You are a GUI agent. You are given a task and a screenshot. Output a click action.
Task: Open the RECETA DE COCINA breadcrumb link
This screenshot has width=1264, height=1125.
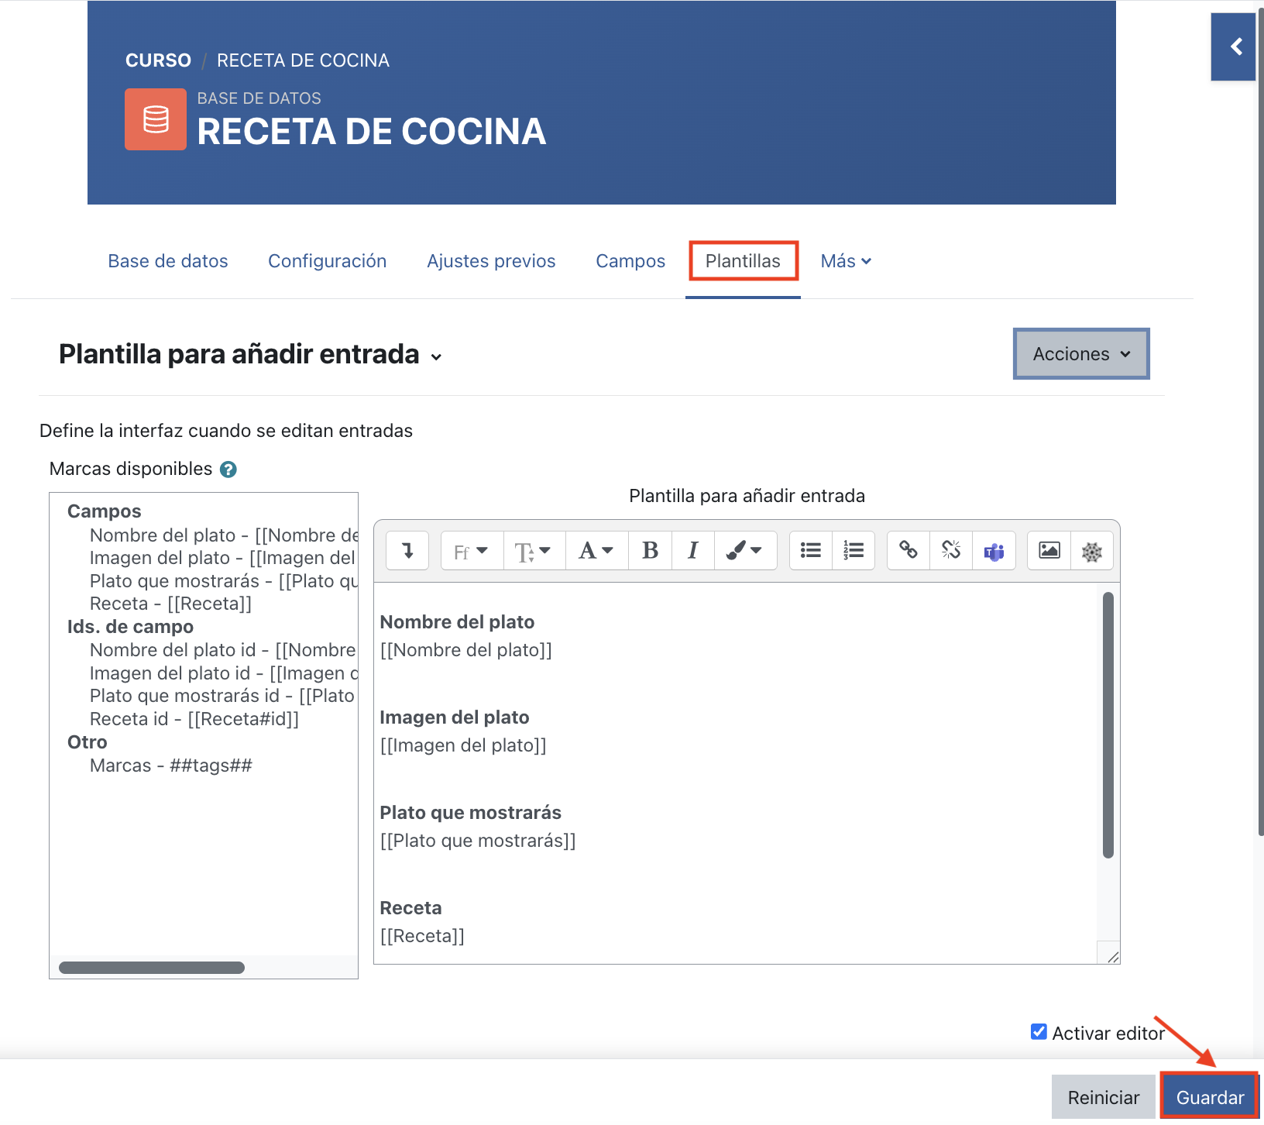coord(303,60)
